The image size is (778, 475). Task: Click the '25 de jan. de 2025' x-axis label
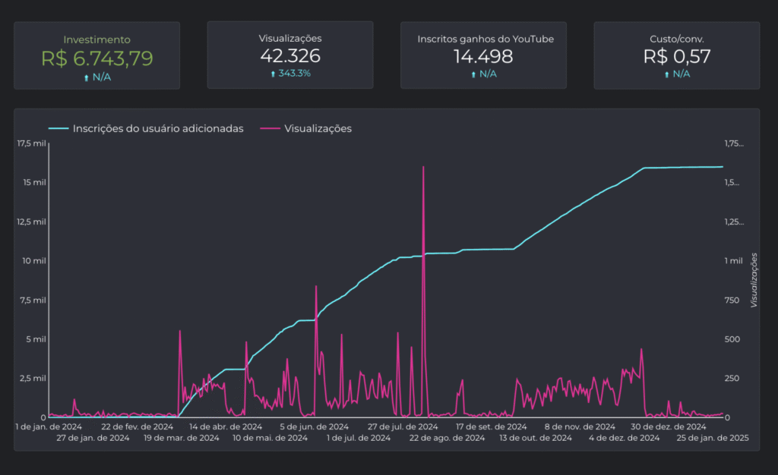coord(714,438)
